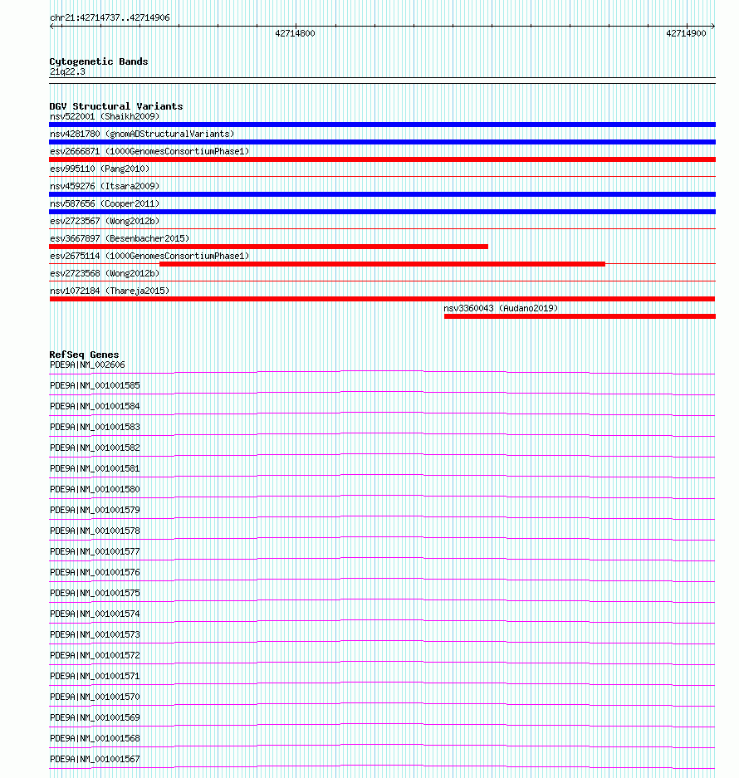Open transcript PDE9A|NM_001001578
This screenshot has height=778, width=739.
(x=95, y=531)
